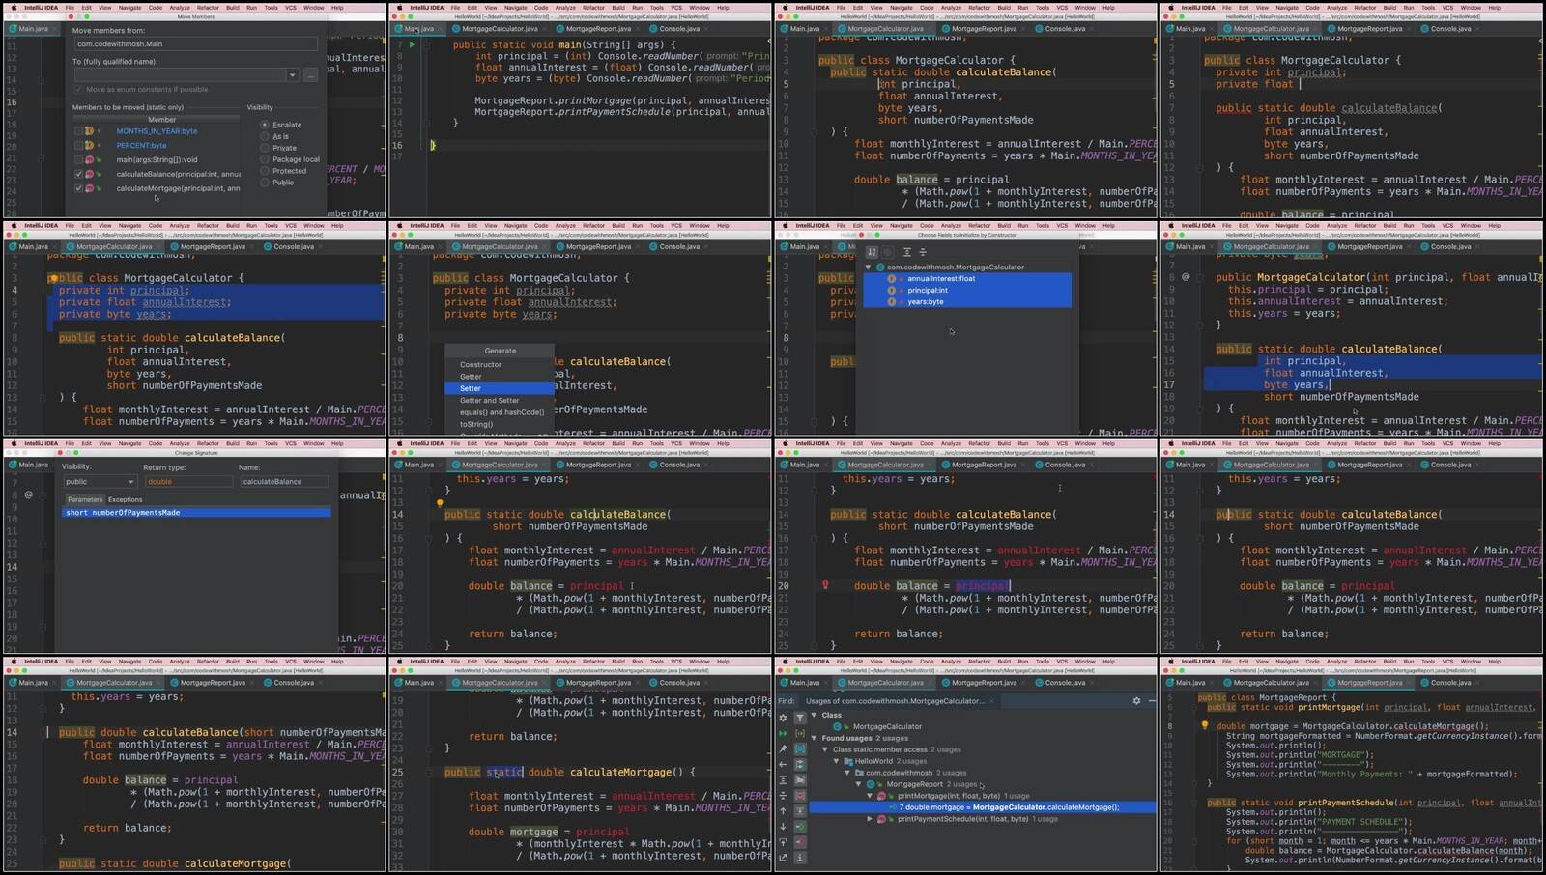This screenshot has height=875, width=1546.
Task: Choose Getter and Setter in Generate popup
Action: (500, 400)
